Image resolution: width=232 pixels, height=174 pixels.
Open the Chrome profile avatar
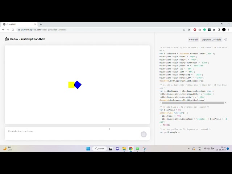[x=224, y=30]
